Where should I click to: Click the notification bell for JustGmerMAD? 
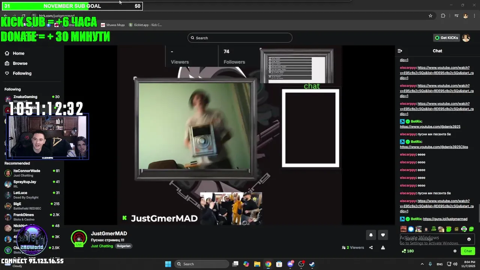coord(371,235)
